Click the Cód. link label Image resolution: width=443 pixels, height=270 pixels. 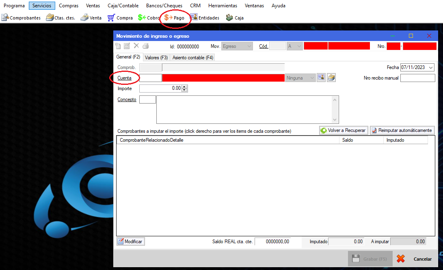pyautogui.click(x=264, y=46)
